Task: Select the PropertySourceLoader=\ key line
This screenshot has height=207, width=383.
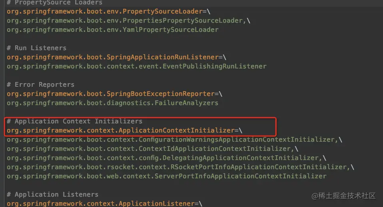Action: 108,12
